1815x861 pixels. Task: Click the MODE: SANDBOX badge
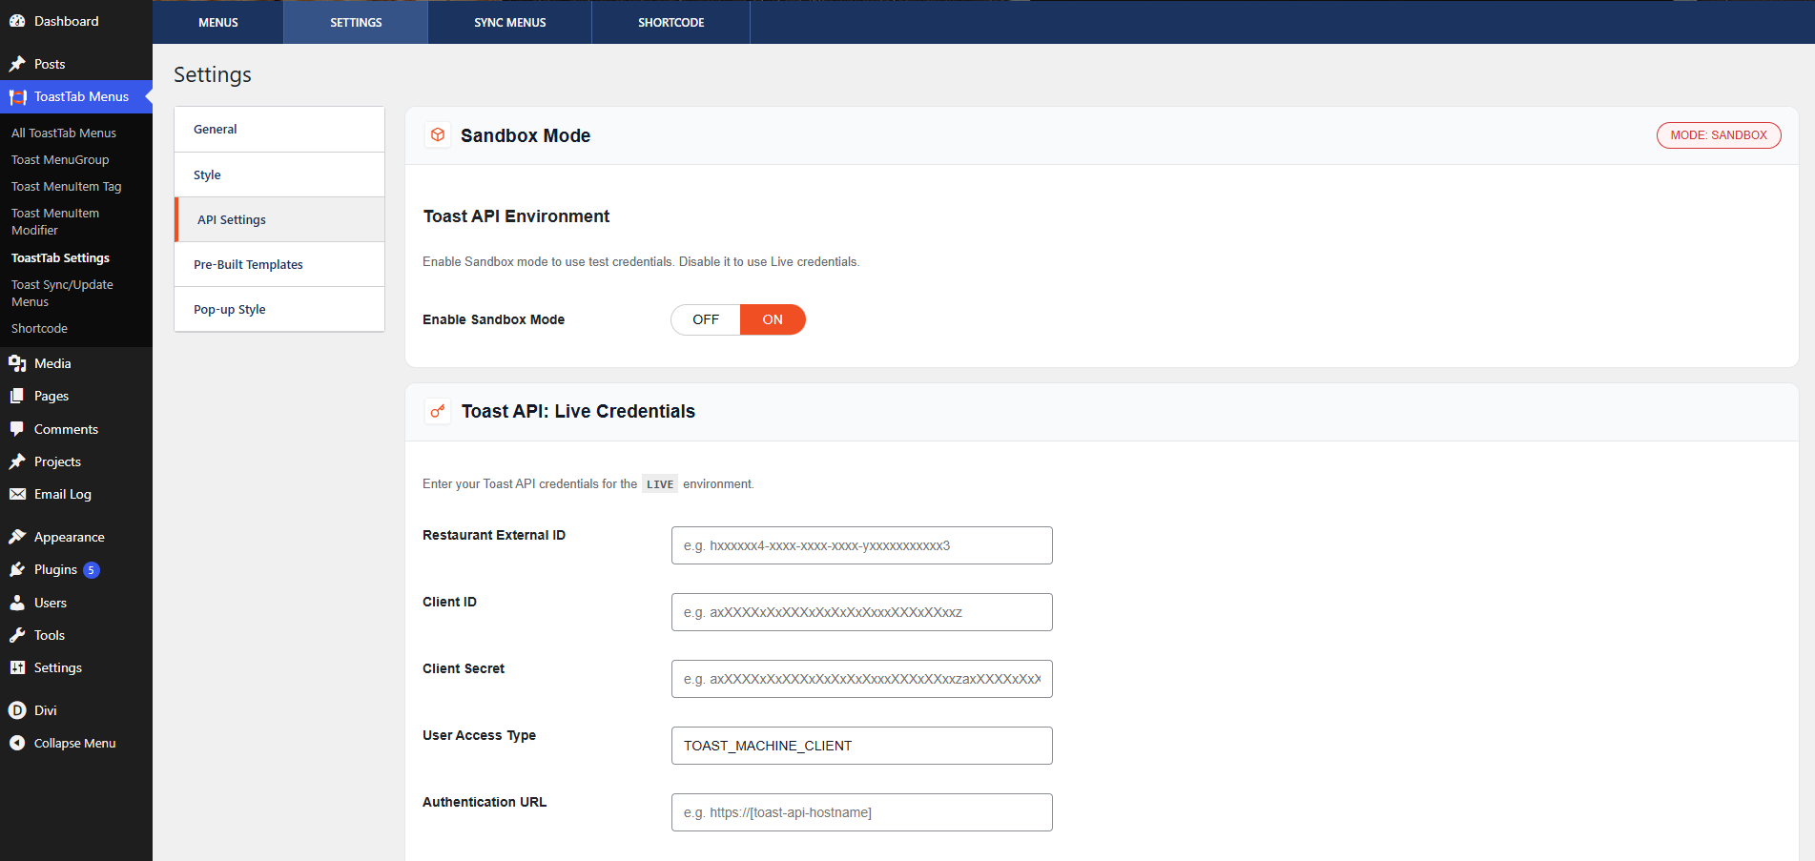[1719, 135]
